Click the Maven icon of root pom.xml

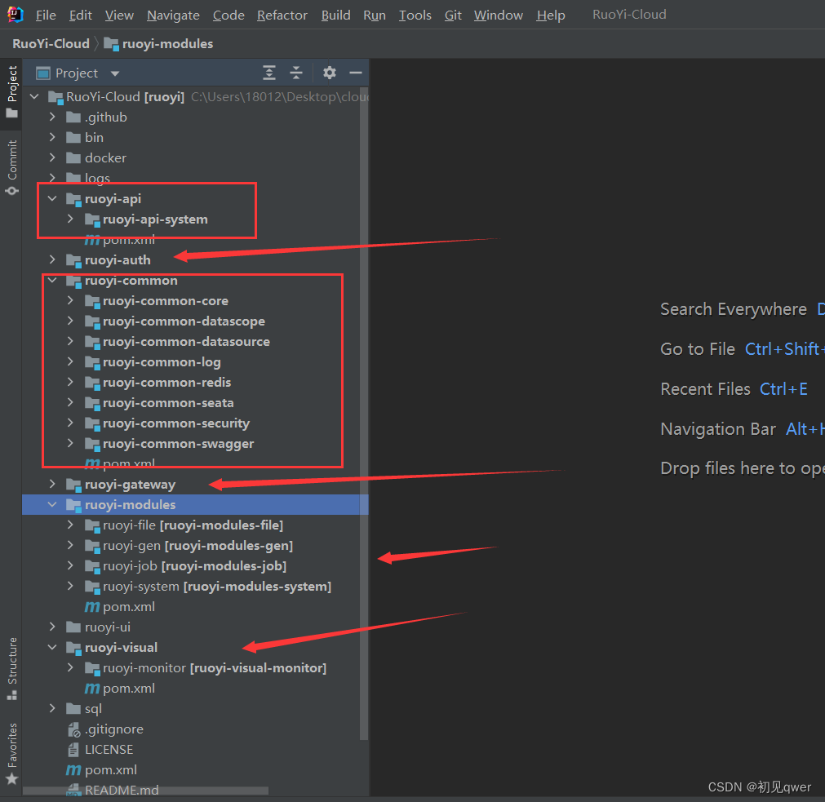tap(73, 770)
